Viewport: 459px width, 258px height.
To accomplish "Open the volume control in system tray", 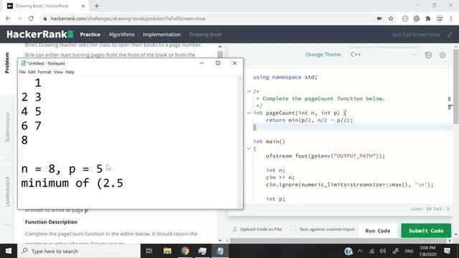I will pyautogui.click(x=382, y=251).
